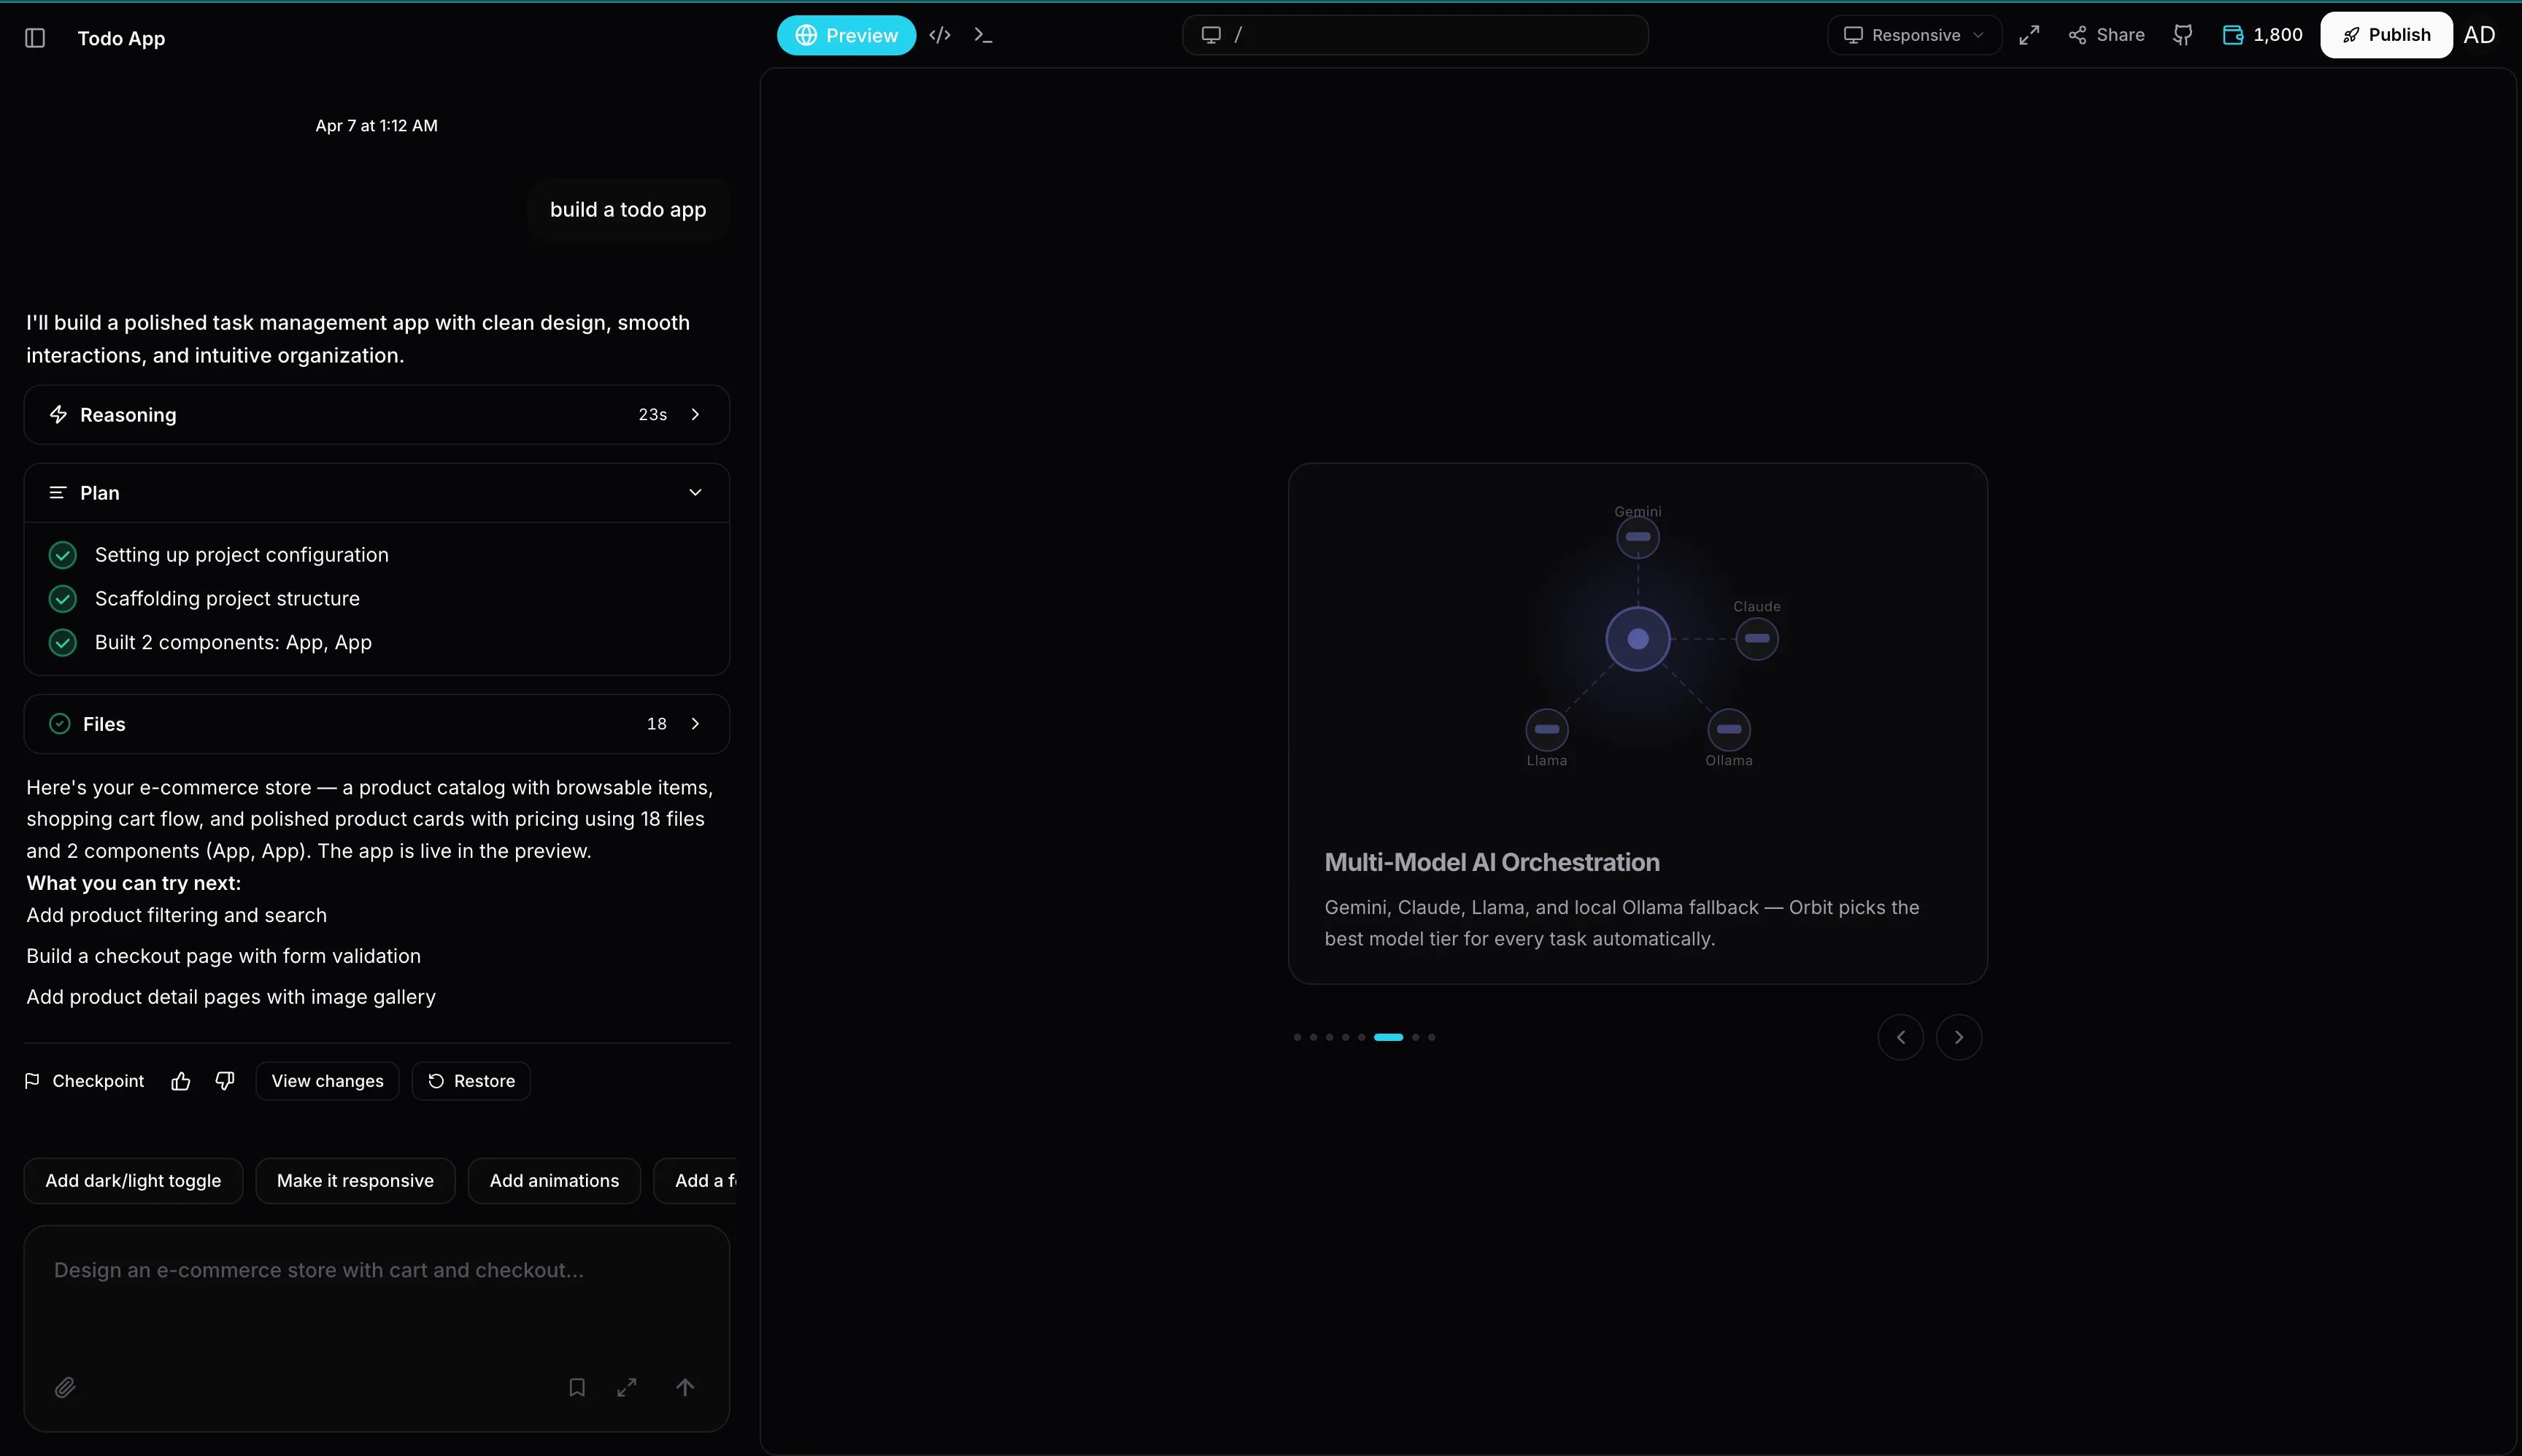Viewport: 2522px width, 1456px height.
Task: Expand the preview to fullscreen
Action: point(2030,34)
